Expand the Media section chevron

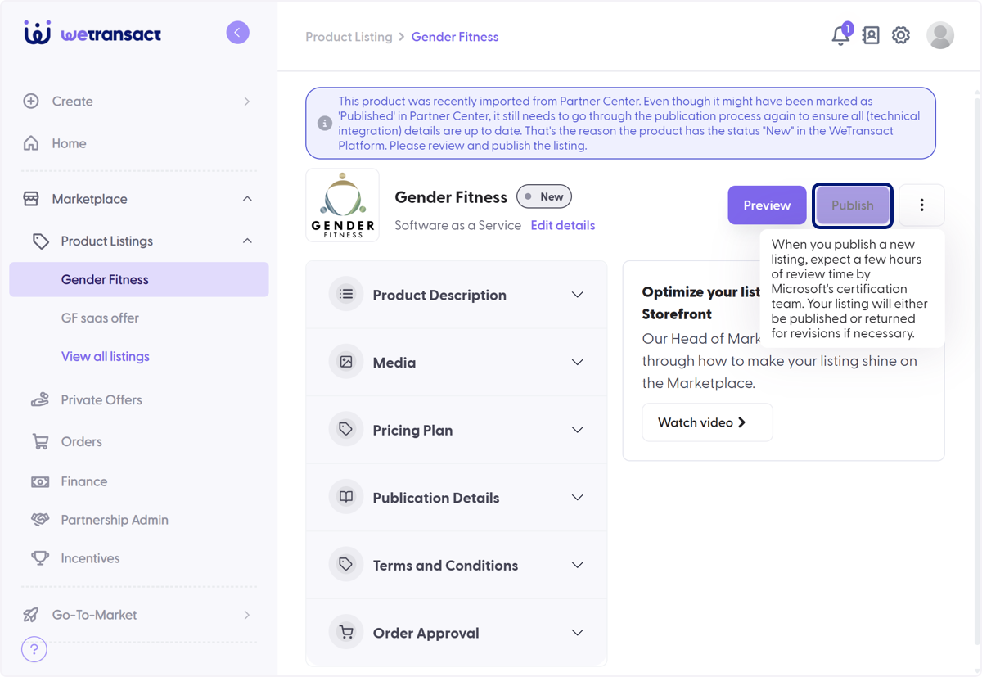click(x=578, y=363)
